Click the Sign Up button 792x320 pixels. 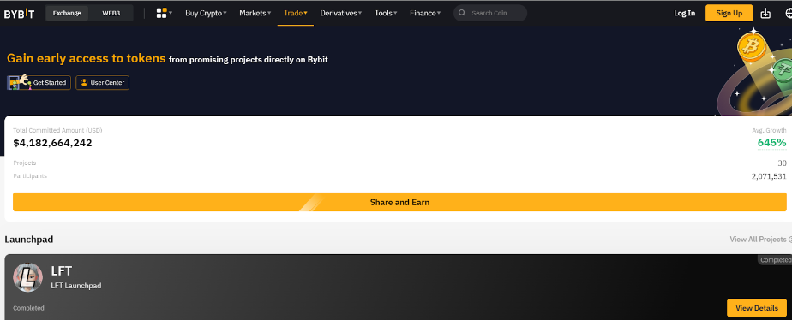tap(729, 13)
